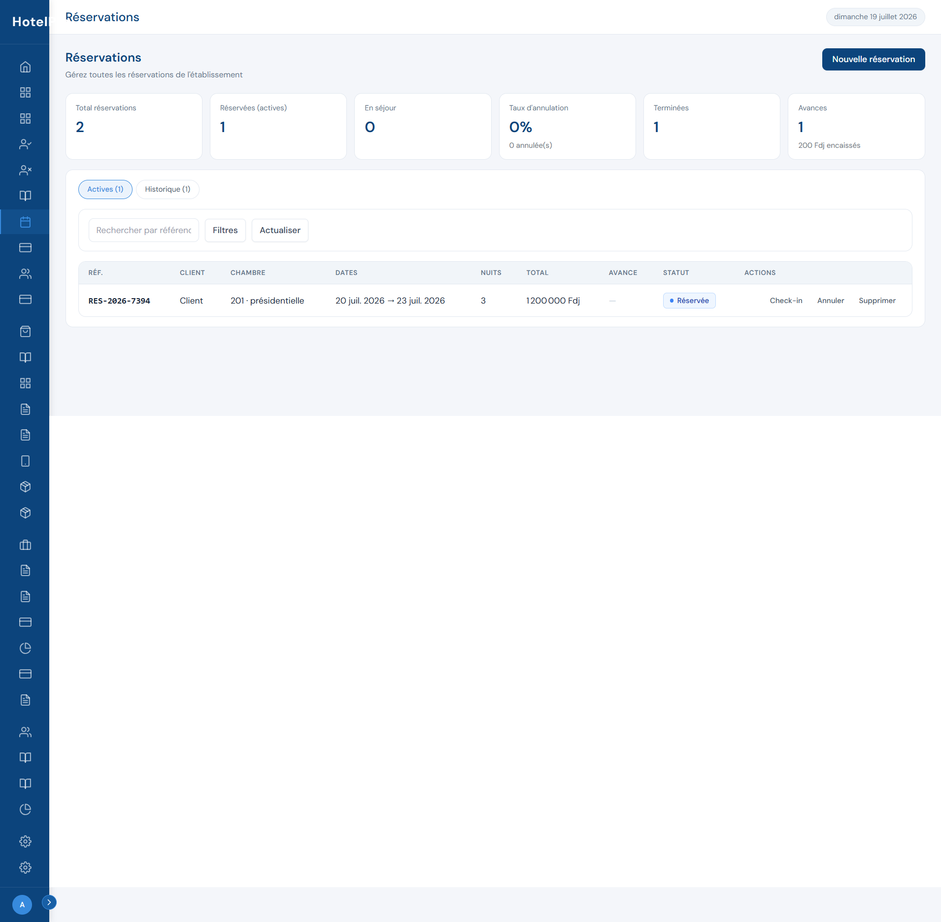Viewport: 941px width, 922px height.
Task: Open the bottom settings gear icon
Action: 25,867
